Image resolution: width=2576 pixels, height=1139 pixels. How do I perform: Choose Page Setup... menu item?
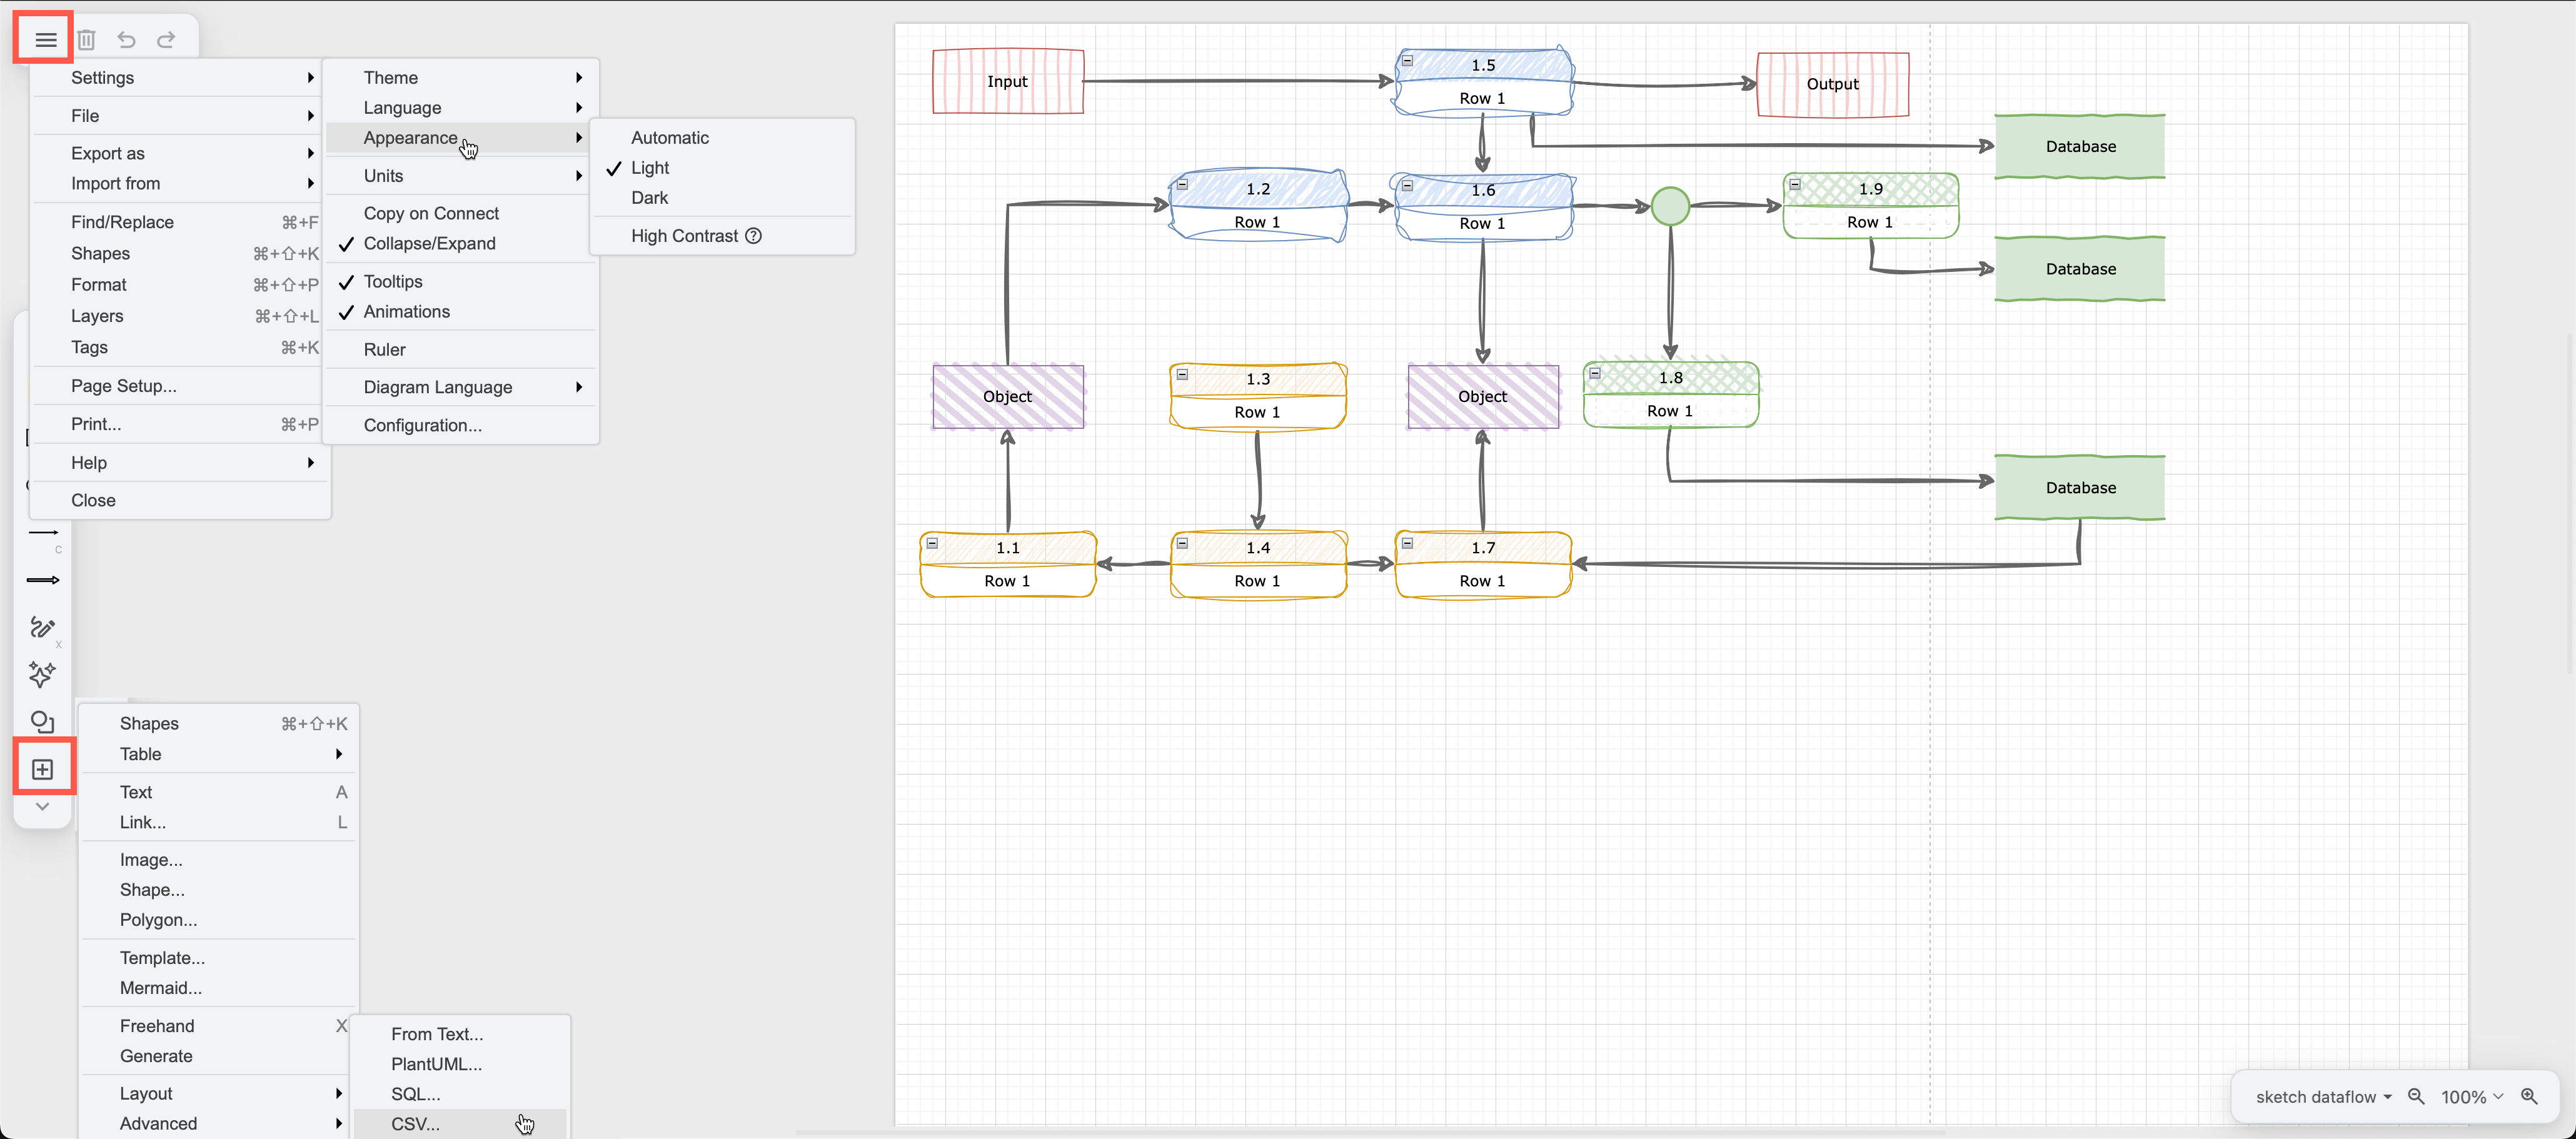click(180, 385)
